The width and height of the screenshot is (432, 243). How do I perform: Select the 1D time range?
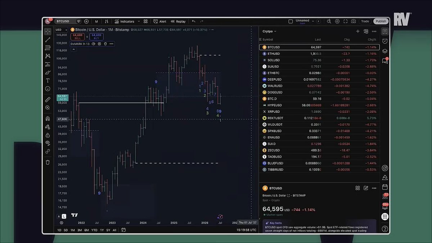pos(59,230)
